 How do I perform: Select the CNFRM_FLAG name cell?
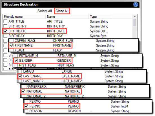point(63,41)
